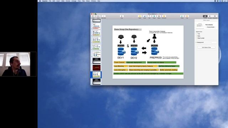The image size is (228, 128).
Task: Open the Media insert button
Action: [x=159, y=16]
